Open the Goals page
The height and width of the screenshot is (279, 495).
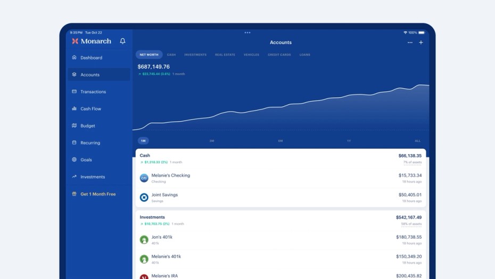click(86, 160)
